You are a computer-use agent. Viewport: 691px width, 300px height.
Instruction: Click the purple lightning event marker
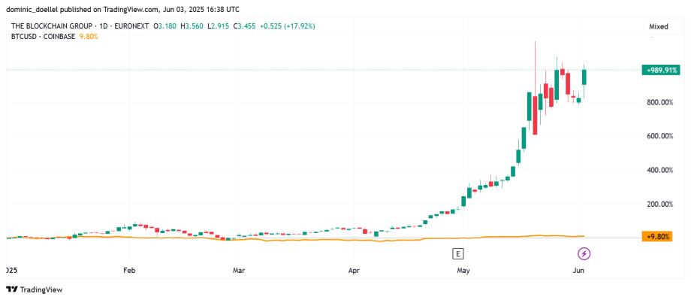coord(584,253)
